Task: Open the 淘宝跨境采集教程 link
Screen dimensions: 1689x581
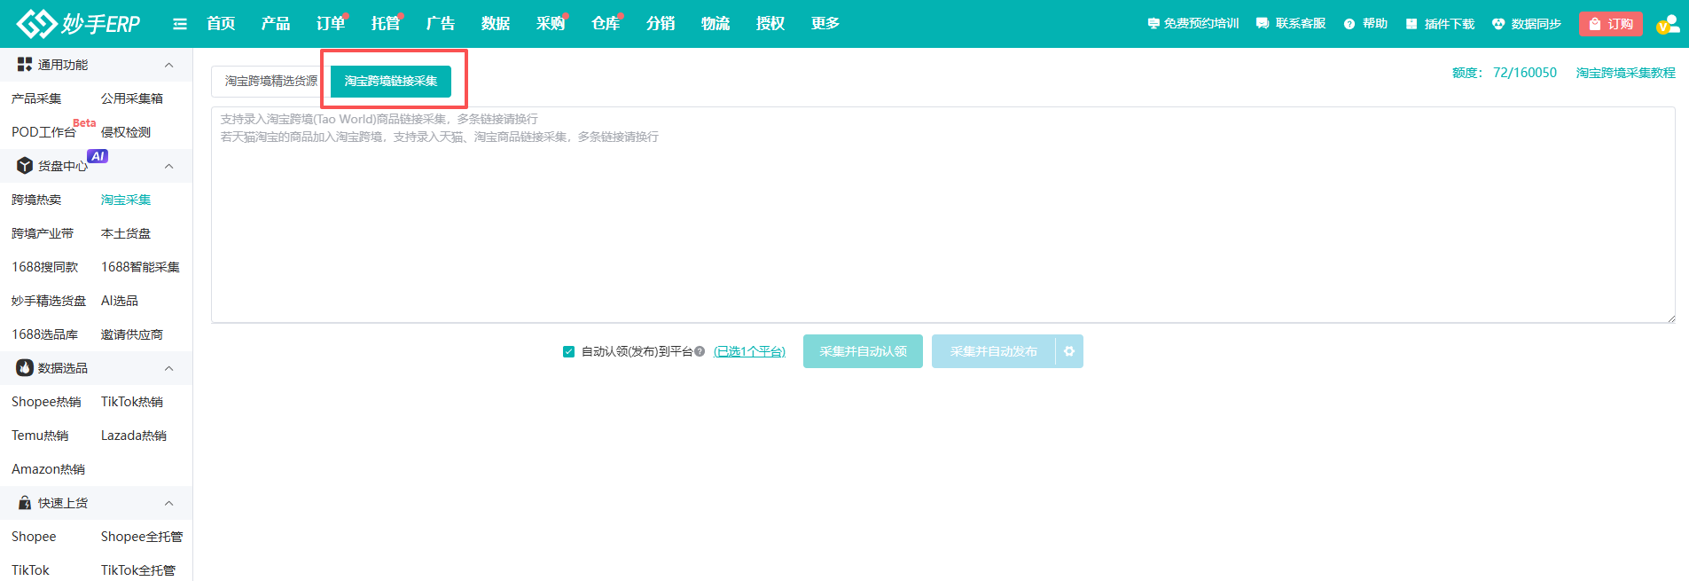Action: [1625, 73]
